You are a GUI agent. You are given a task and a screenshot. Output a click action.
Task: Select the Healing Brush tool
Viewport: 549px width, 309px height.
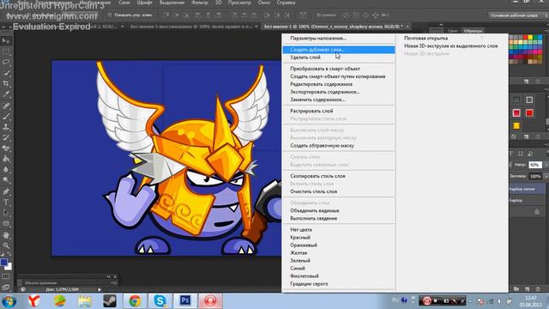pos(6,106)
